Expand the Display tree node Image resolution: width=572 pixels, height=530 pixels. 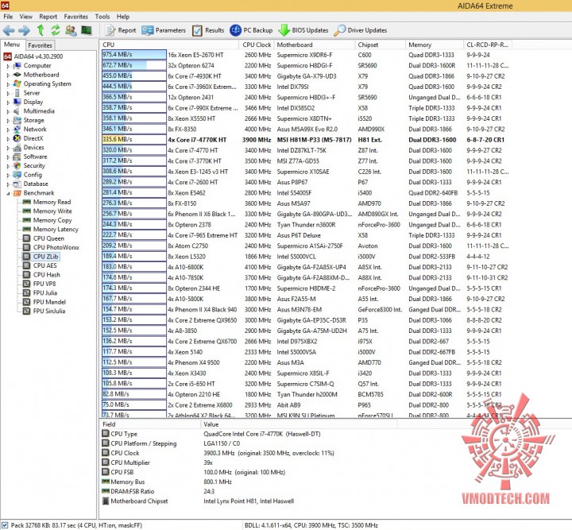8,103
